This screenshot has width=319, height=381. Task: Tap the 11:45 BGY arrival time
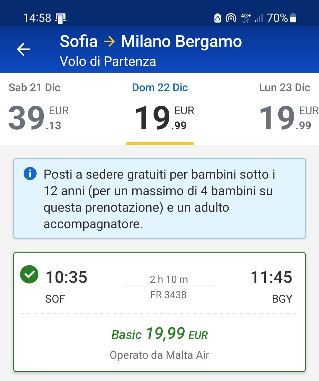(x=271, y=278)
